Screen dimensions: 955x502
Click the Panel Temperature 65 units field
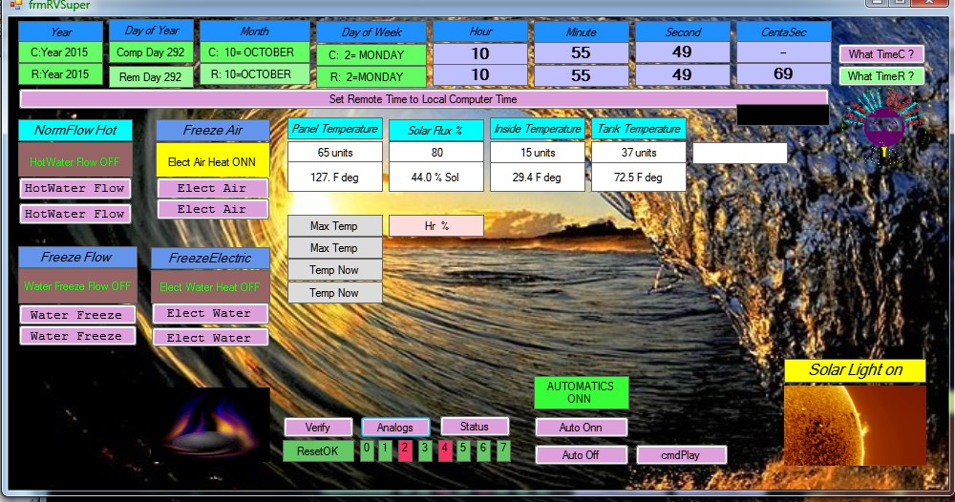pyautogui.click(x=335, y=152)
